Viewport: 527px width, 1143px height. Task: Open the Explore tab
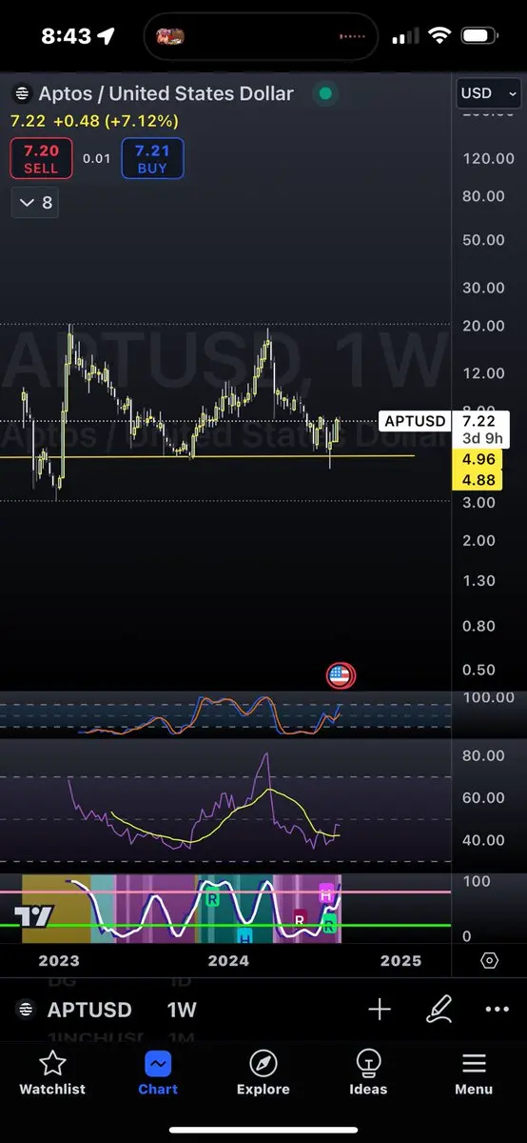263,1073
